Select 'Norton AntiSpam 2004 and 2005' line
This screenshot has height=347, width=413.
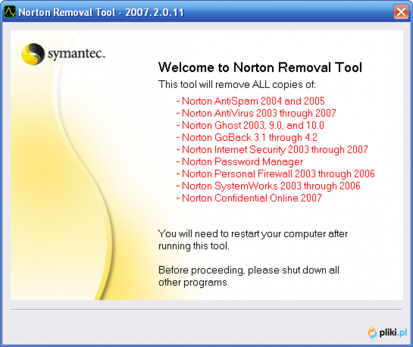(x=250, y=101)
